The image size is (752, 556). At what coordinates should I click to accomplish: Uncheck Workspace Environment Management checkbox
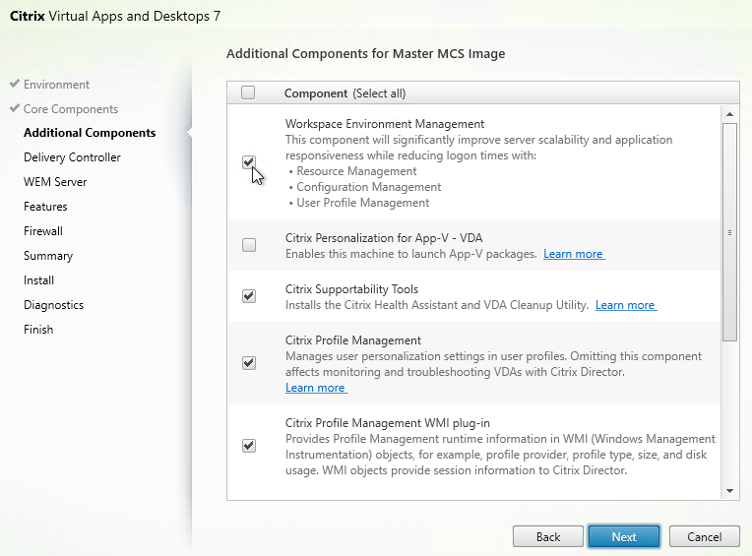coord(249,163)
